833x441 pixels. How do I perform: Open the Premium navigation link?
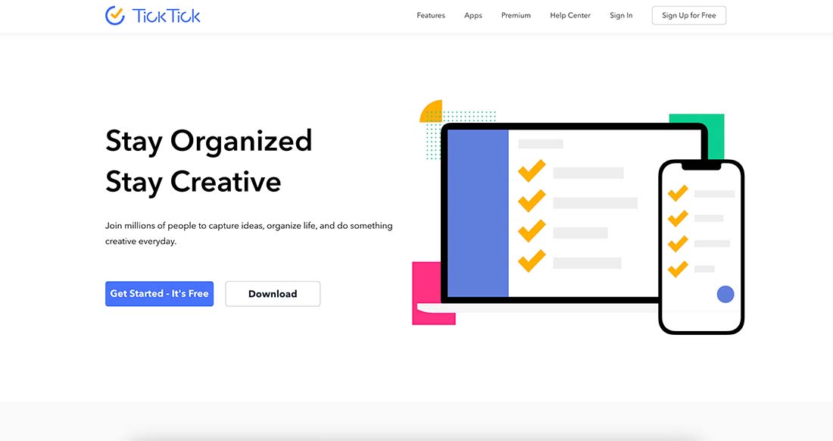point(516,15)
